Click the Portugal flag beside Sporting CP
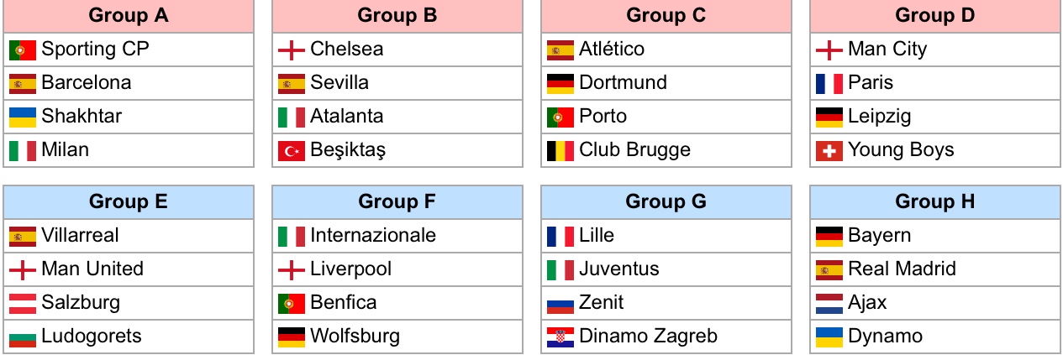Viewport: 1063px width, 355px height. tap(23, 50)
